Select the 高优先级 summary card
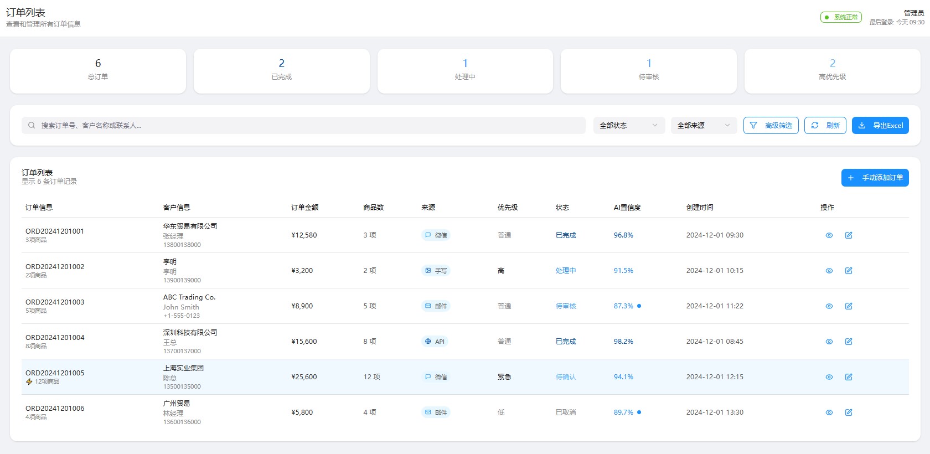The width and height of the screenshot is (930, 454). coord(832,71)
